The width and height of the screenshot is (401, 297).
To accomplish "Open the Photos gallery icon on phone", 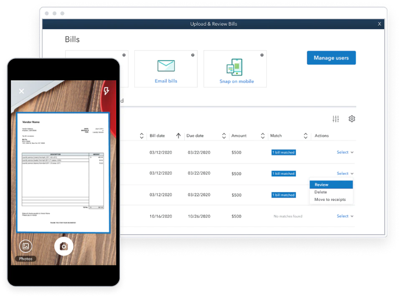I will click(26, 246).
